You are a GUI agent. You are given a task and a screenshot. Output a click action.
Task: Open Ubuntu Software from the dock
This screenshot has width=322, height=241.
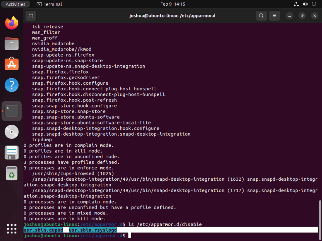click(11, 64)
